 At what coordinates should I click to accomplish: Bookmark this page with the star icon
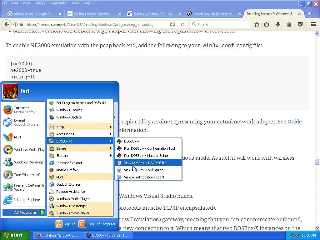(257, 24)
